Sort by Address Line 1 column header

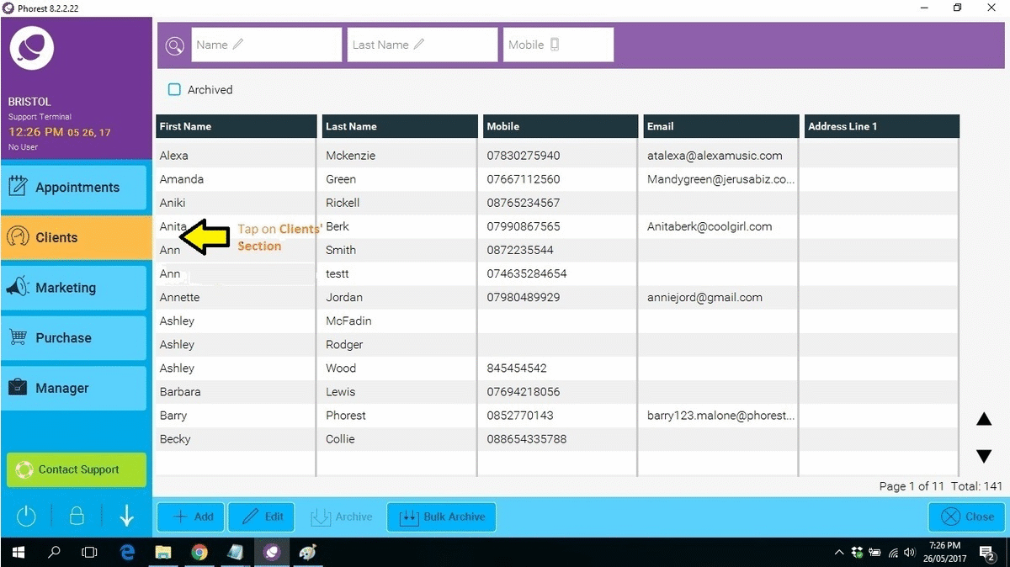pos(881,126)
